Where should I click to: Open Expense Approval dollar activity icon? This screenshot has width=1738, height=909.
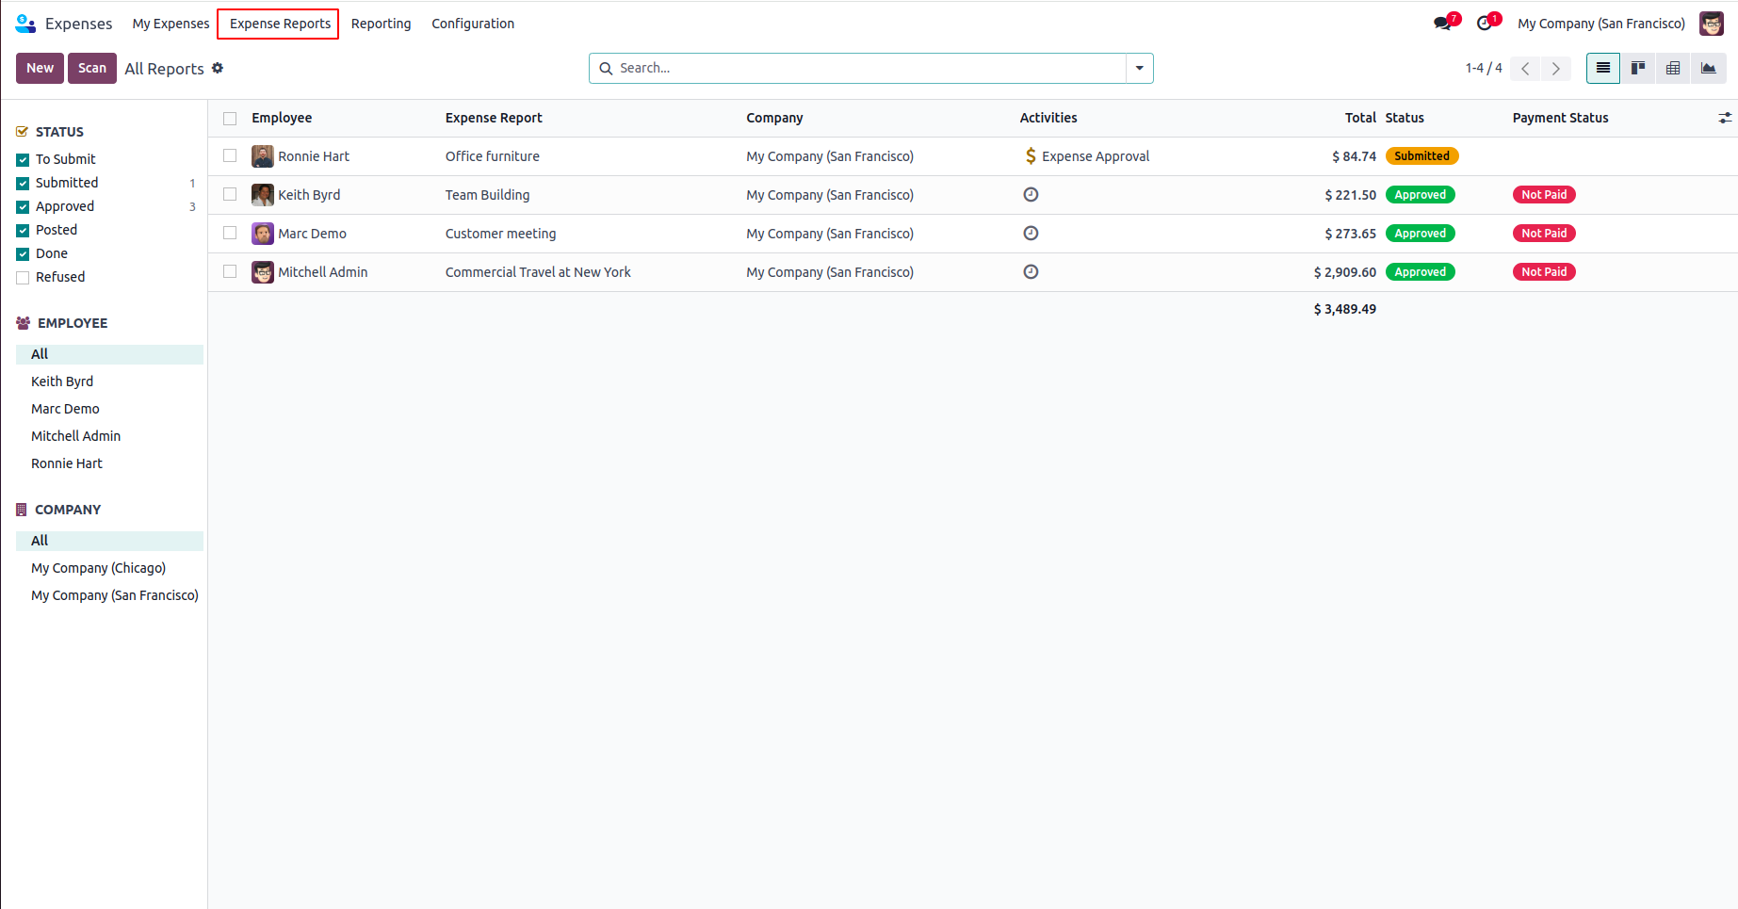coord(1031,156)
